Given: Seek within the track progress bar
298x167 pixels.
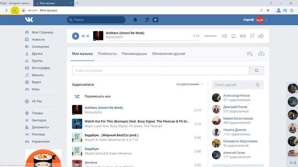Looking at the screenshot, I should pos(152,41).
